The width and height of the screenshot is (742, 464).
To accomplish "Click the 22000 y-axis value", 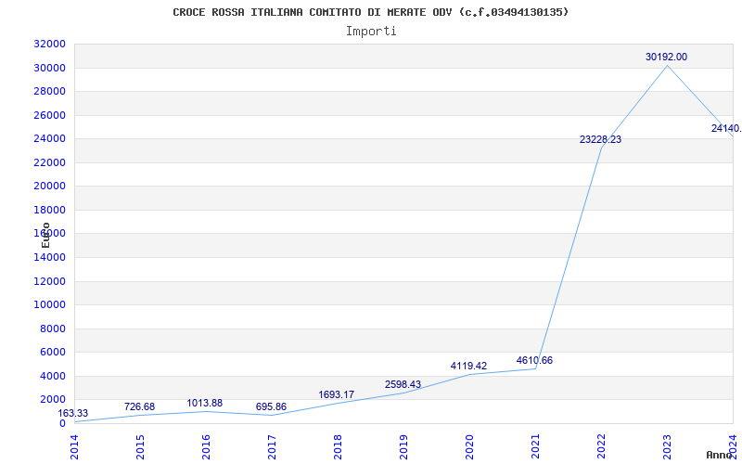I will coord(49,162).
